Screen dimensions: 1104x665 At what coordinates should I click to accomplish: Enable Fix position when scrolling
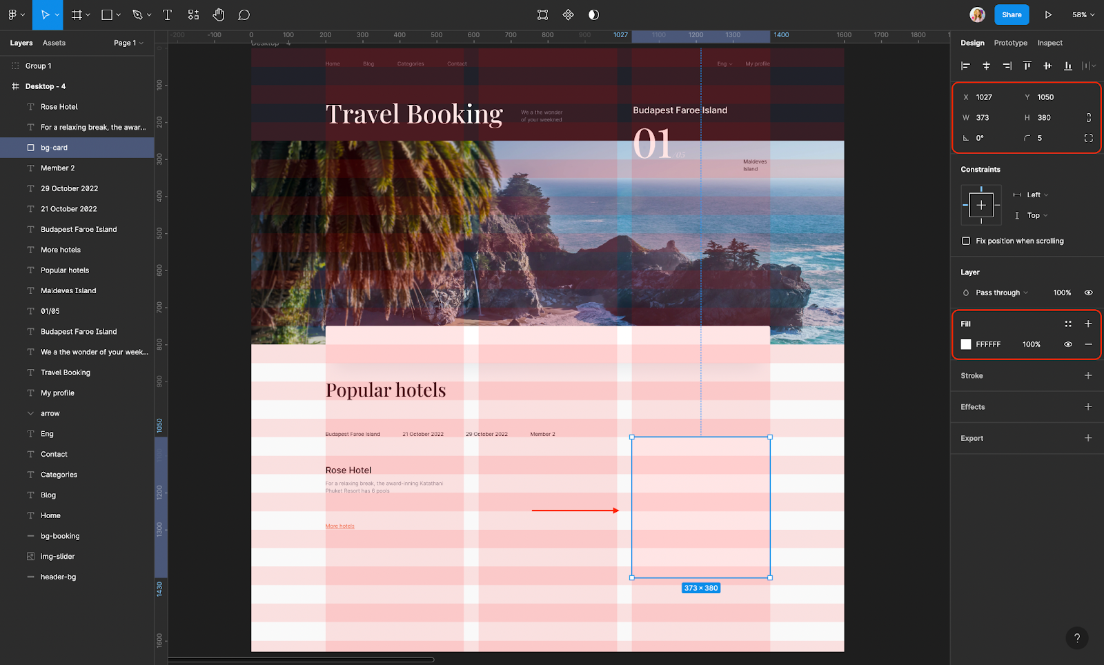click(x=966, y=241)
